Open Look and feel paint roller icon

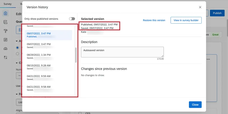click(x=6, y=31)
